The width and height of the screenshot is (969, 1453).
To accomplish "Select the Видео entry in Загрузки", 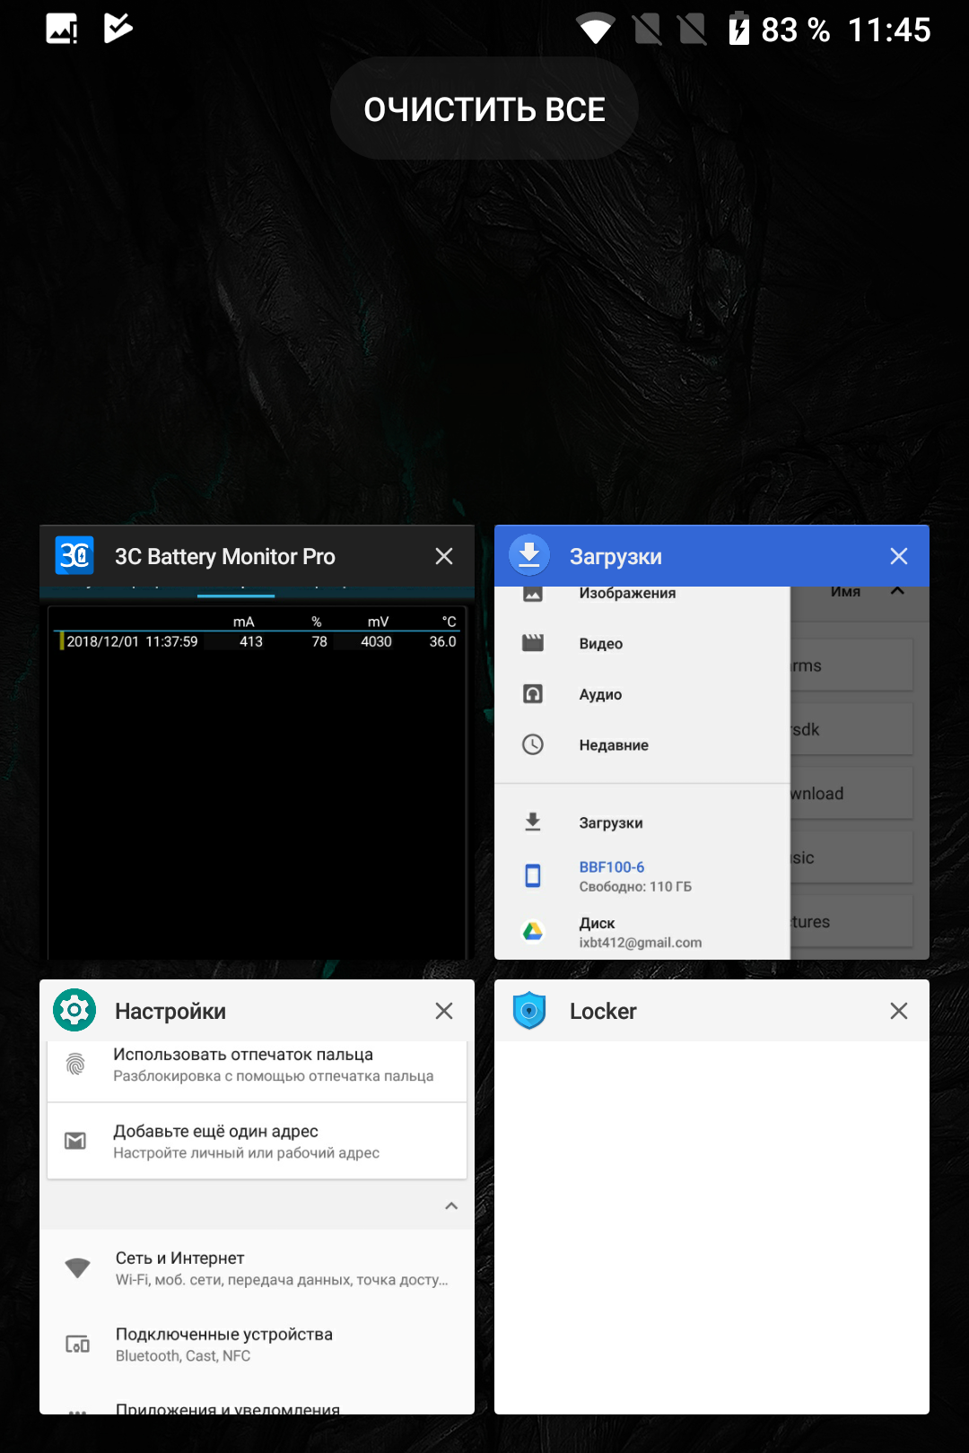I will (642, 643).
